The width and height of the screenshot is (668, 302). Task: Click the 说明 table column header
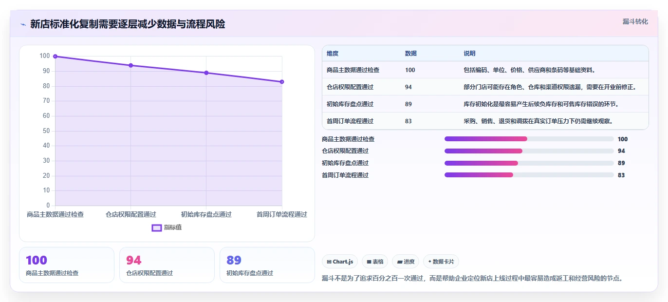pos(470,54)
